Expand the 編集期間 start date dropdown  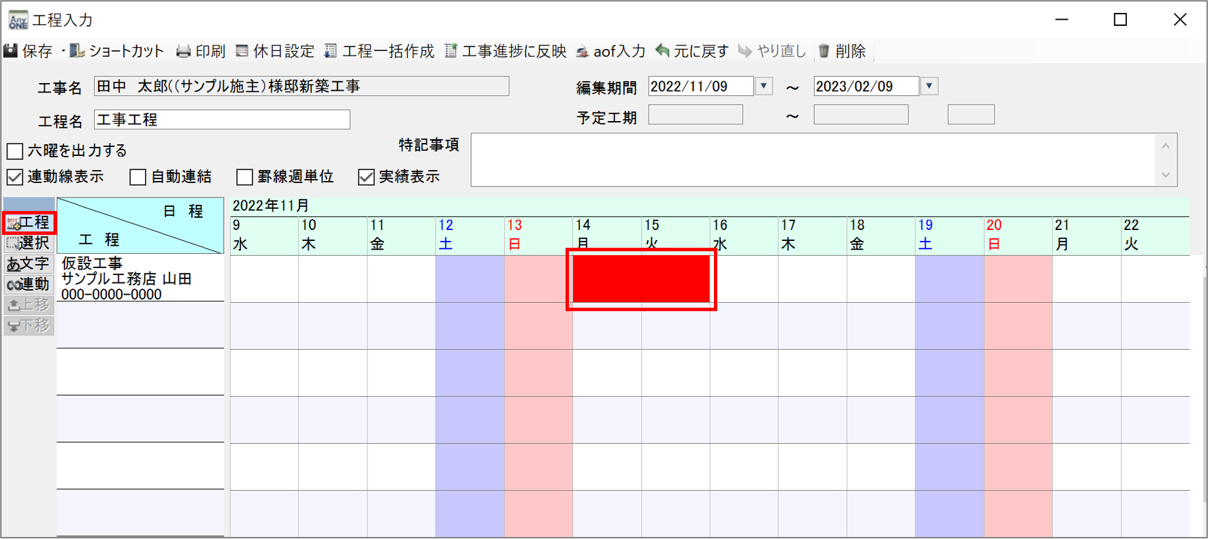point(764,86)
